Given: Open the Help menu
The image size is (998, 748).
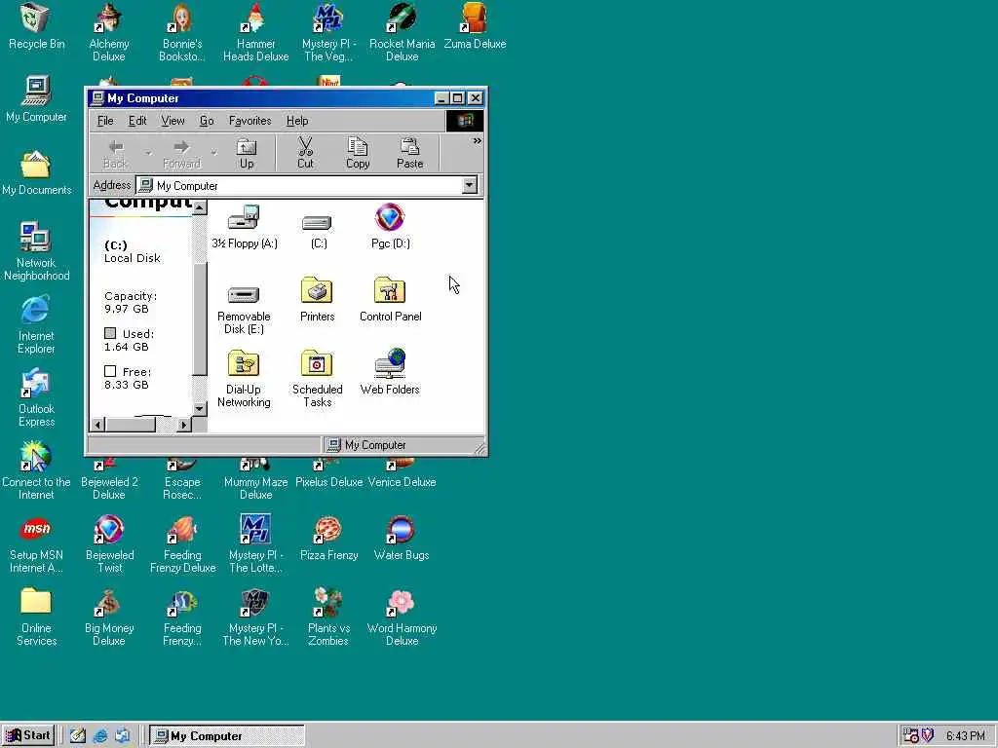Looking at the screenshot, I should 296,120.
